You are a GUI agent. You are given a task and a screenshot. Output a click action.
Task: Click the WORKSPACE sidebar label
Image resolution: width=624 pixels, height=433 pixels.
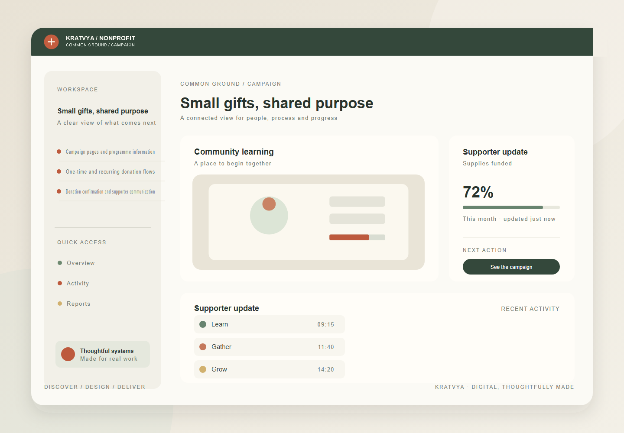[78, 89]
